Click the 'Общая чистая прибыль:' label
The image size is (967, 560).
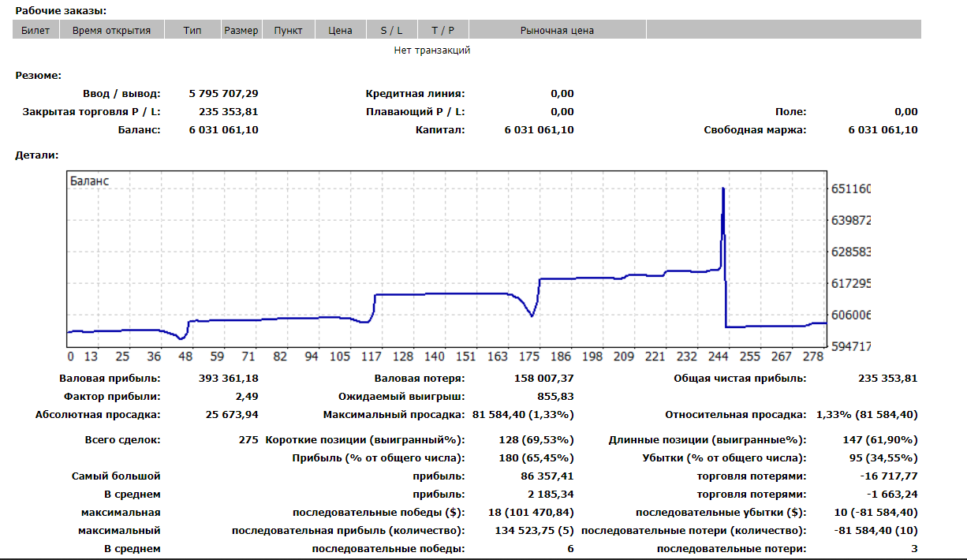tap(740, 379)
